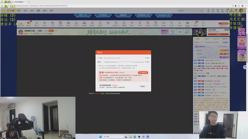The width and height of the screenshot is (248, 139).
Task: Click the browser favorites star icon
Action: pos(236,6)
